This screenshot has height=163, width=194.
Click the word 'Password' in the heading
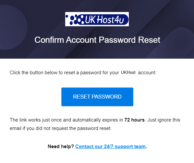pyautogui.click(x=117, y=40)
